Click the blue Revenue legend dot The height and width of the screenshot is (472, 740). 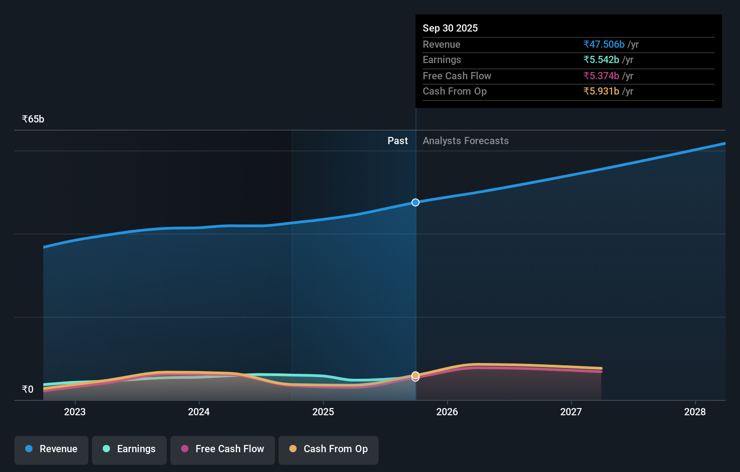[29, 449]
